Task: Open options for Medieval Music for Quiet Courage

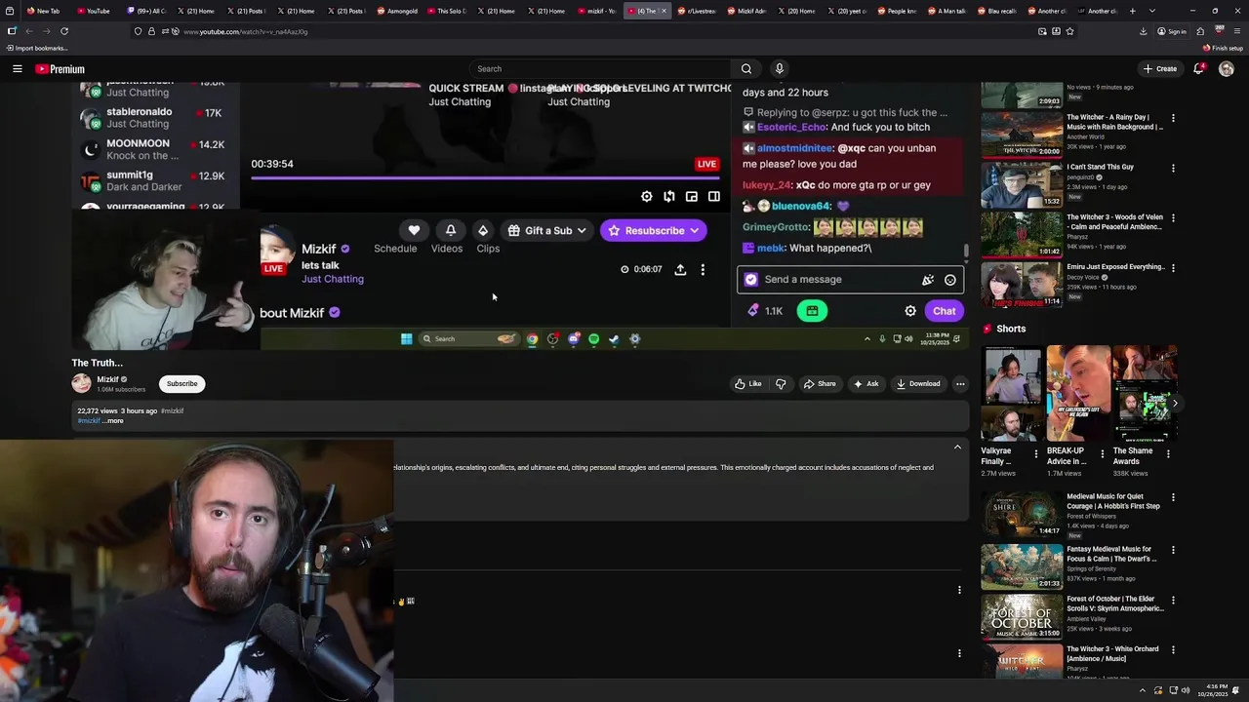Action: click(1173, 497)
